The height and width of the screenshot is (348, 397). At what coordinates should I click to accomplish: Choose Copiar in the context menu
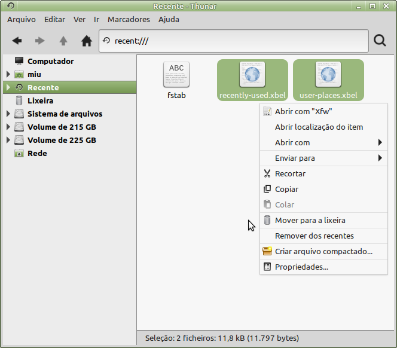click(x=323, y=189)
